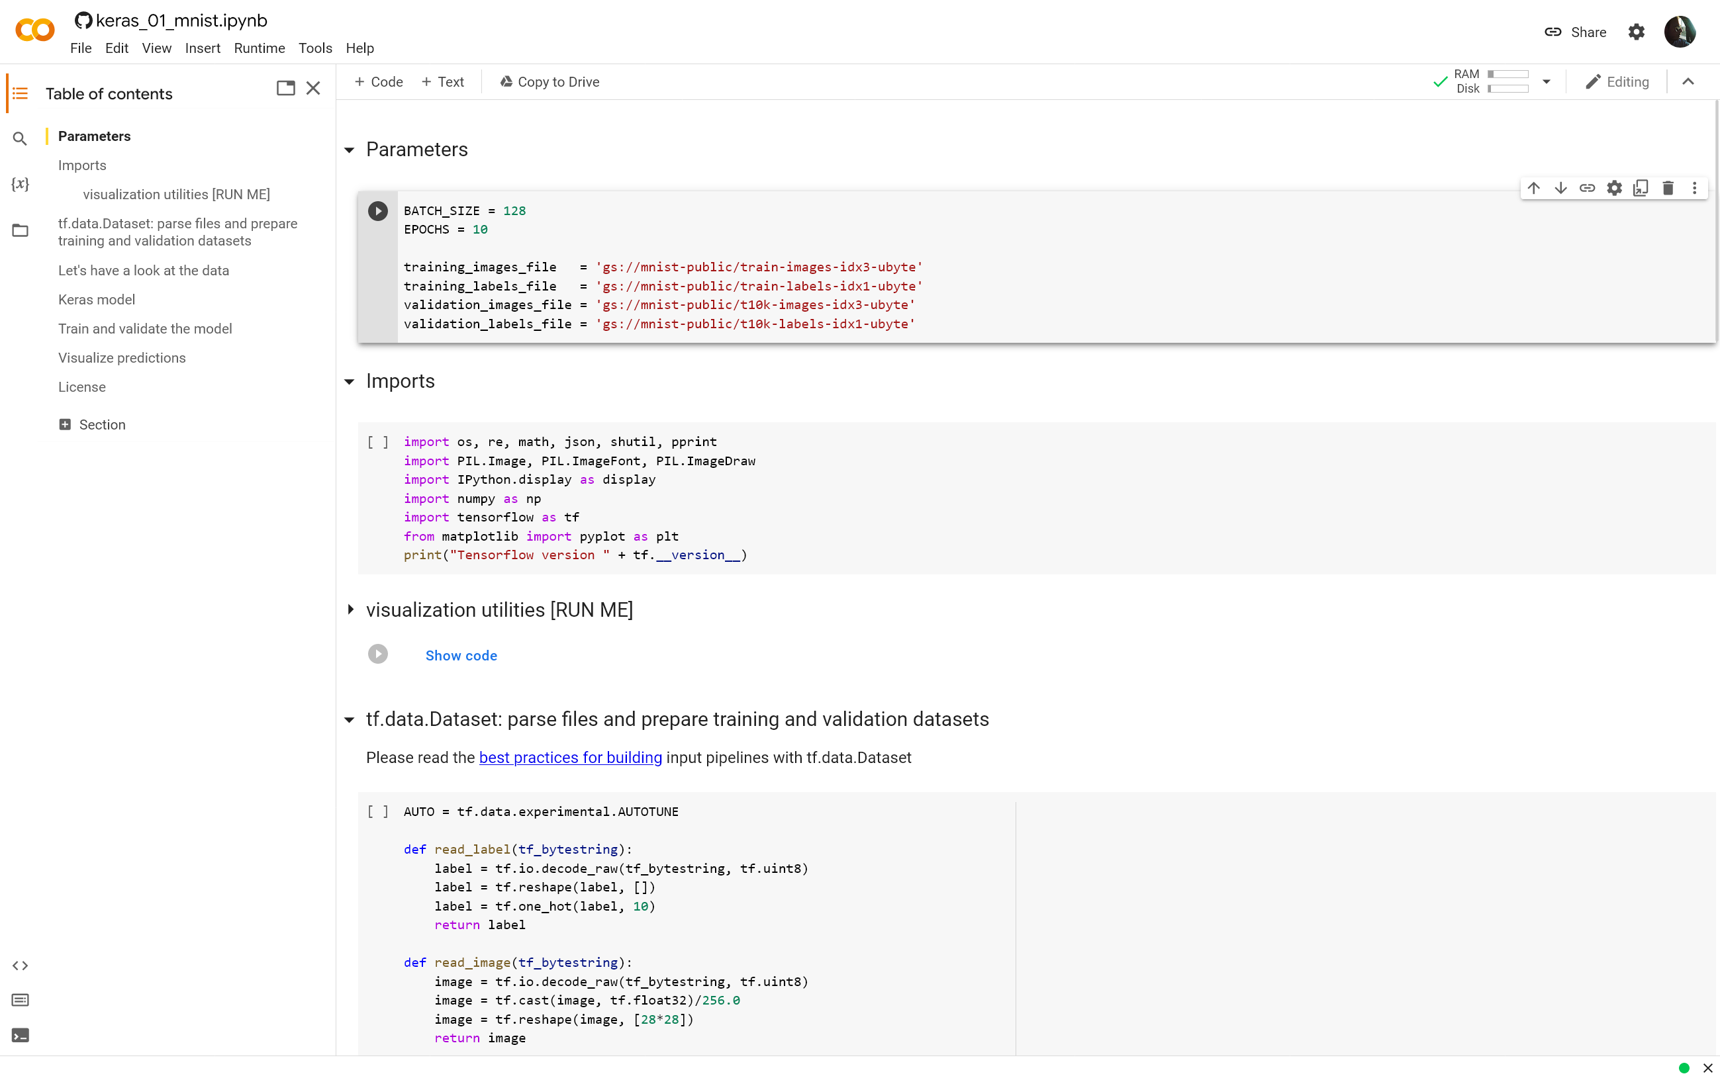Dismiss the bottom status bar
The image size is (1720, 1080).
pyautogui.click(x=1708, y=1068)
